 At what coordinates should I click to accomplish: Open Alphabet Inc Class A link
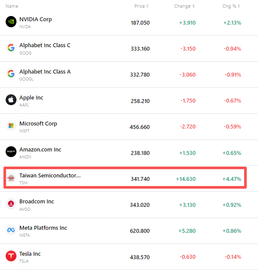point(45,72)
